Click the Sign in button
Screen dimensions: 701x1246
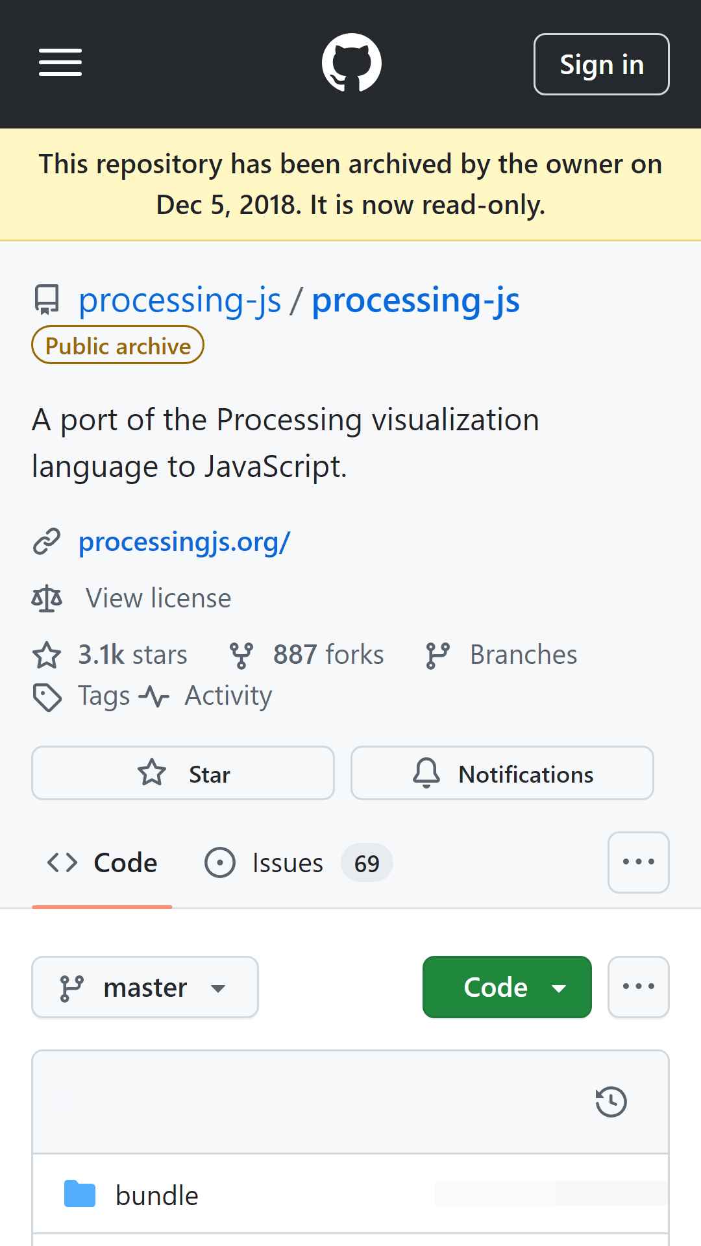coord(602,64)
